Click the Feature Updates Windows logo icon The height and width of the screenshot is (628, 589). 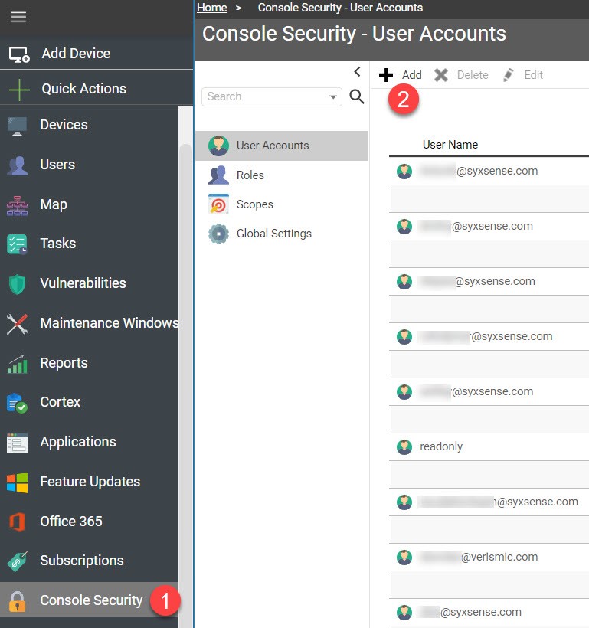(17, 482)
